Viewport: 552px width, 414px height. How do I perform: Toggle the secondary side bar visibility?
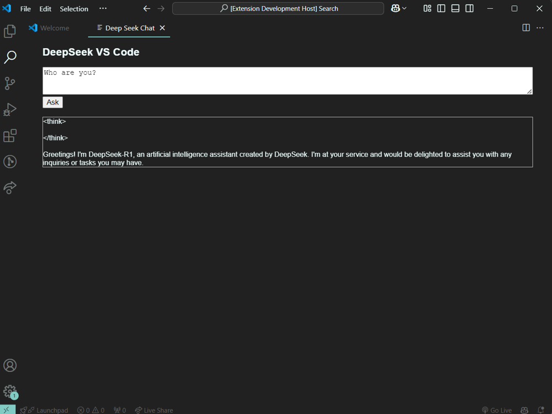coord(469,8)
